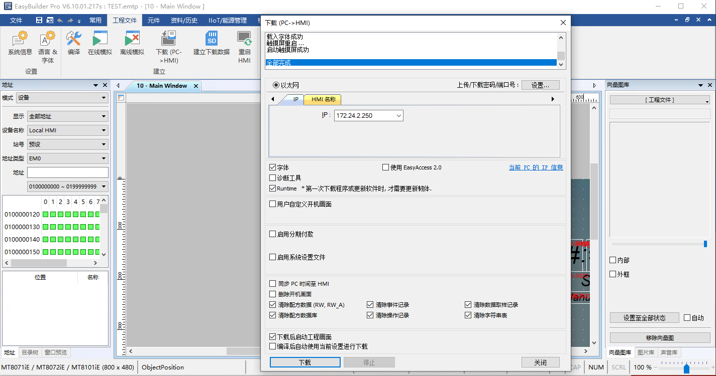
Task: Close the 下载 (PC->HMI) dialog with X
Action: [x=563, y=23]
